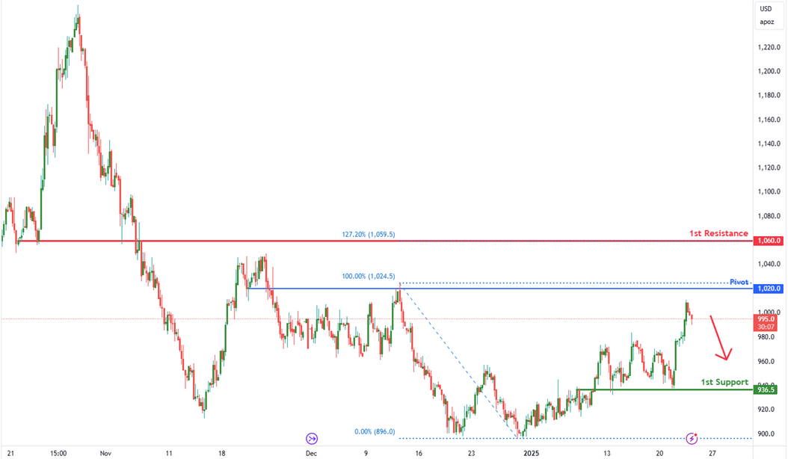Click the "16" date on time axis

[x=419, y=453]
